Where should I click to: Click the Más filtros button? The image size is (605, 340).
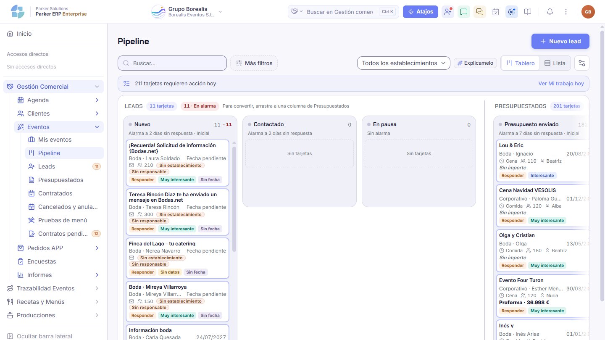pyautogui.click(x=254, y=63)
